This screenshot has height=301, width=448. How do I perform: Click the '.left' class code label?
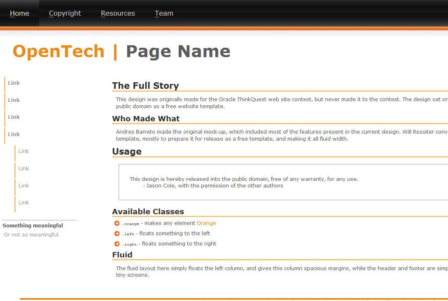pos(128,234)
